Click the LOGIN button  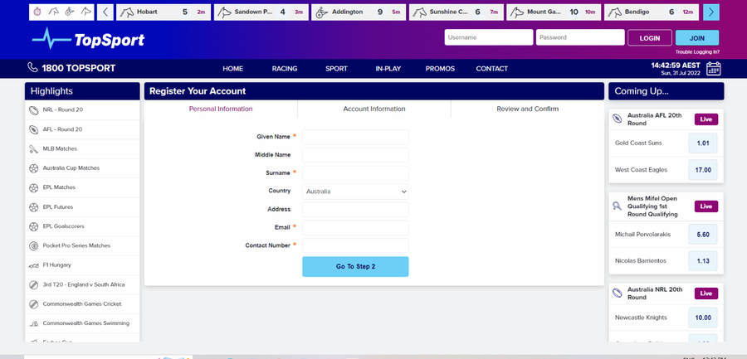click(x=650, y=37)
